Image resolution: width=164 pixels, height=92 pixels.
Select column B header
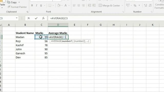[25, 25]
